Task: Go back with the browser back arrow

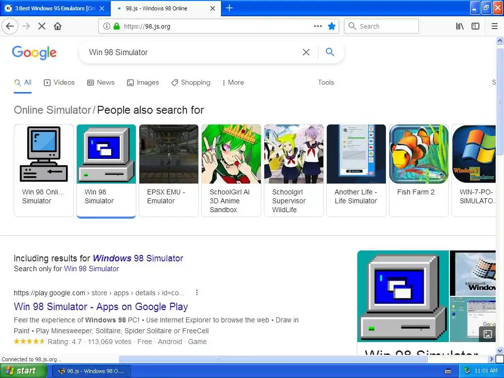Action: pyautogui.click(x=10, y=27)
